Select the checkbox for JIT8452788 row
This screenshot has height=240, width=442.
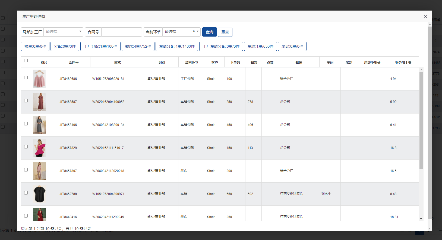click(x=26, y=193)
